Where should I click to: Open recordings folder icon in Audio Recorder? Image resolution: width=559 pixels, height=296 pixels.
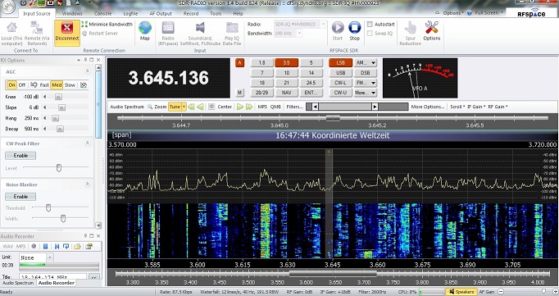point(77,246)
